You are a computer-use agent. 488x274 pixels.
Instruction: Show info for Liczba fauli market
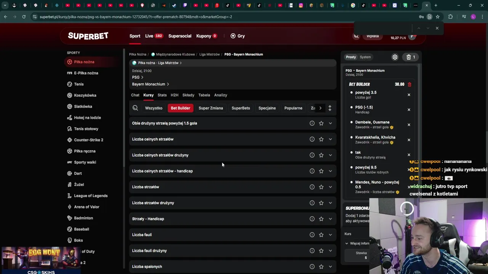coord(312,235)
